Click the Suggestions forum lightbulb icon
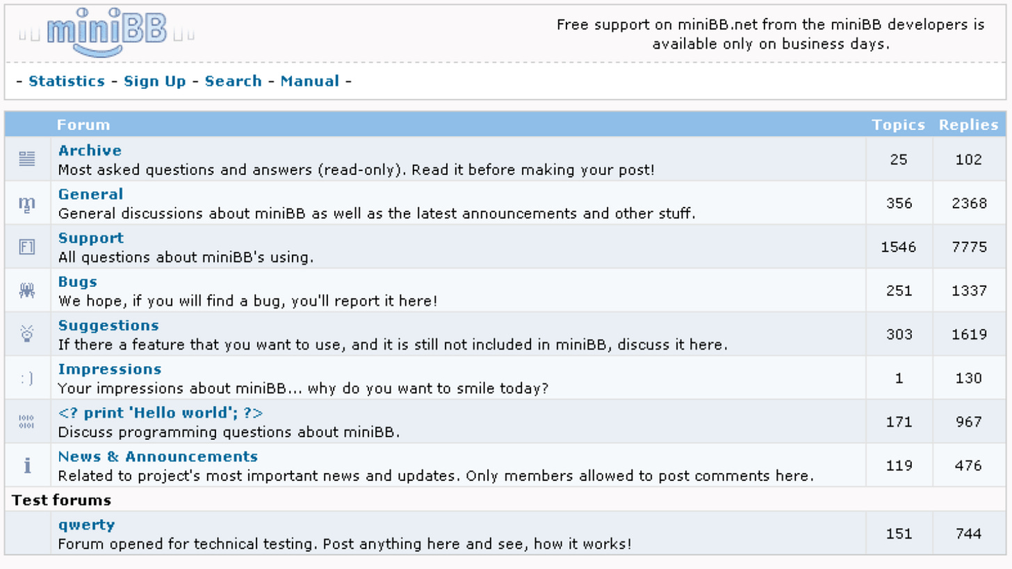 [27, 334]
